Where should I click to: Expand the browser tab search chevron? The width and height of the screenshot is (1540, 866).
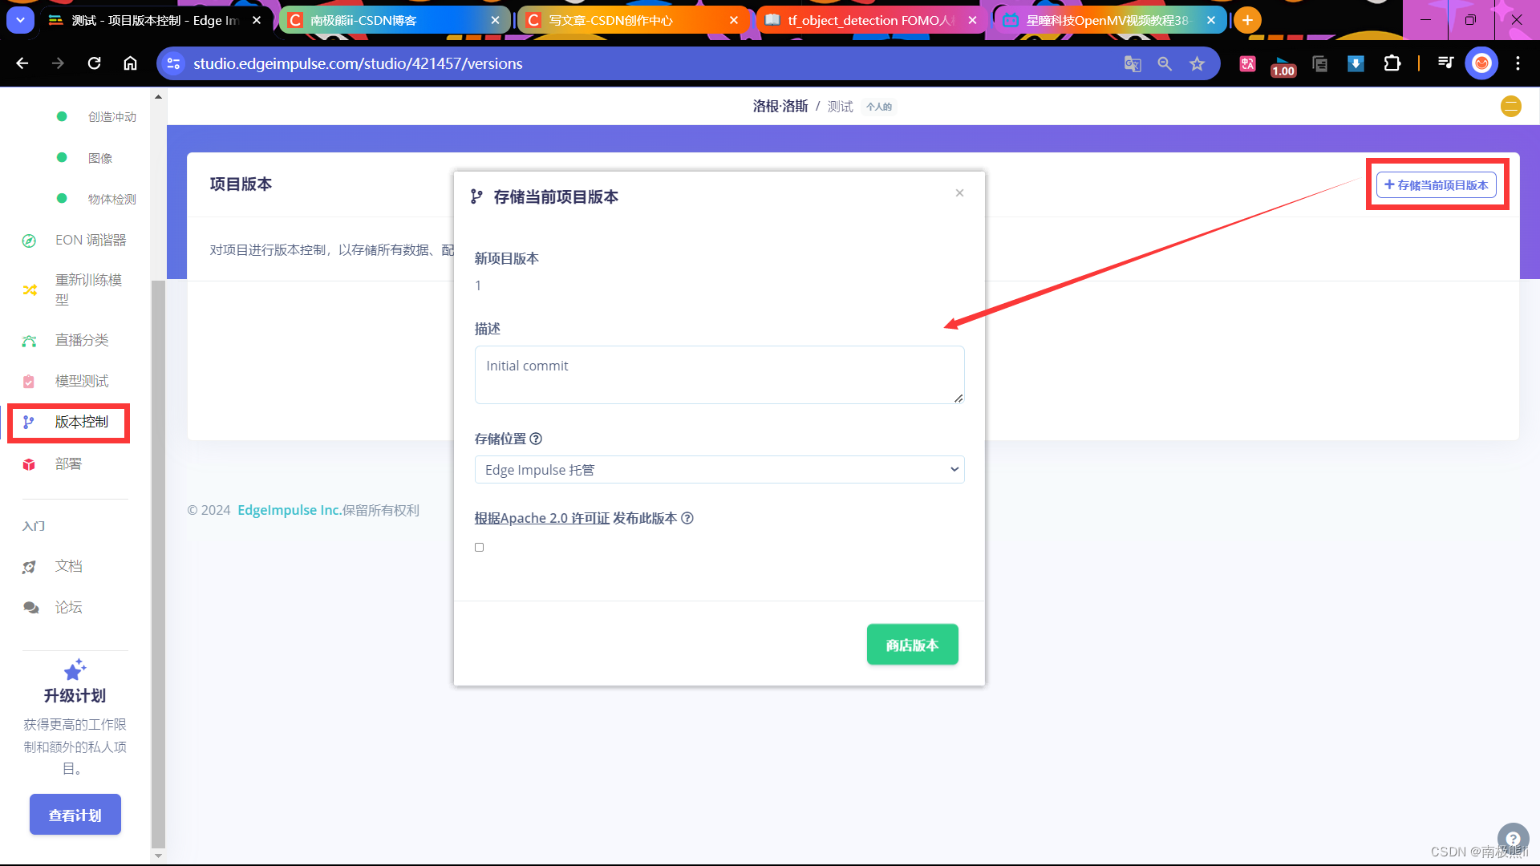click(x=20, y=20)
